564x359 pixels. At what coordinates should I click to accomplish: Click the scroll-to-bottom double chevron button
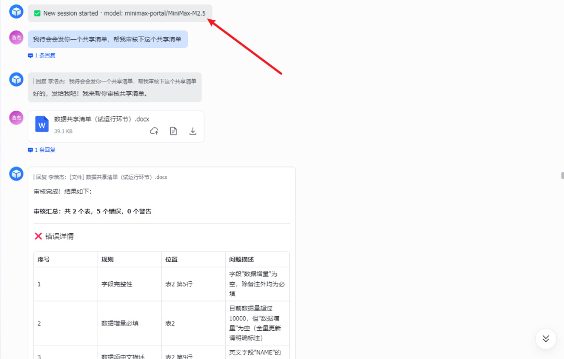pos(545,338)
